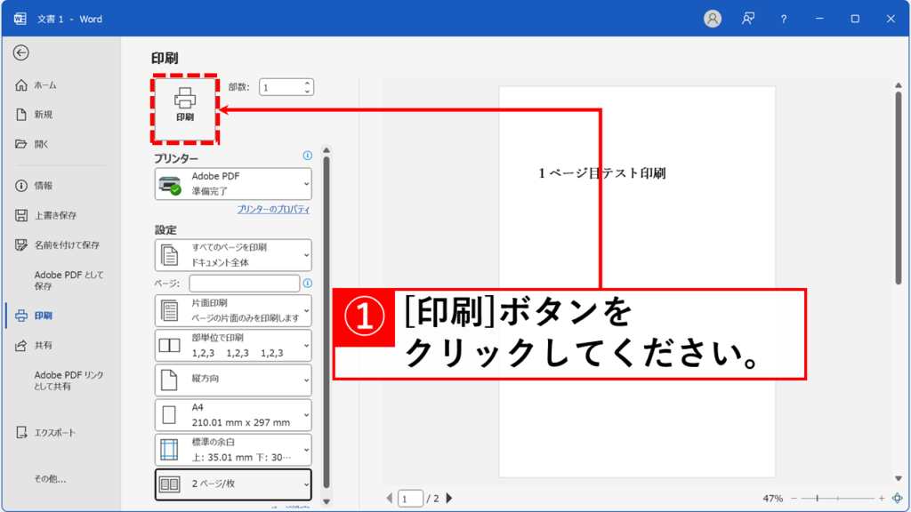Screen dimensions: 911x512
Task: Click the page preview thumbnail
Action: pyautogui.click(x=637, y=282)
